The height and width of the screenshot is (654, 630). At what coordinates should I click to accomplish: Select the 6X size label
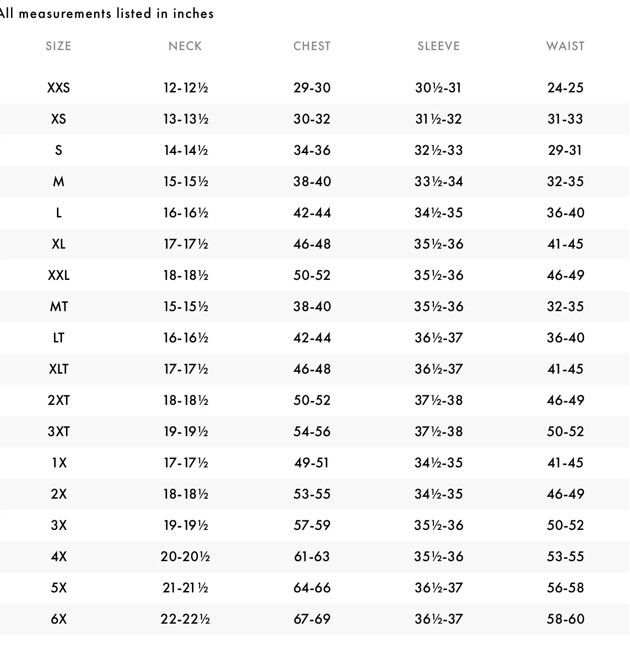pyautogui.click(x=58, y=619)
